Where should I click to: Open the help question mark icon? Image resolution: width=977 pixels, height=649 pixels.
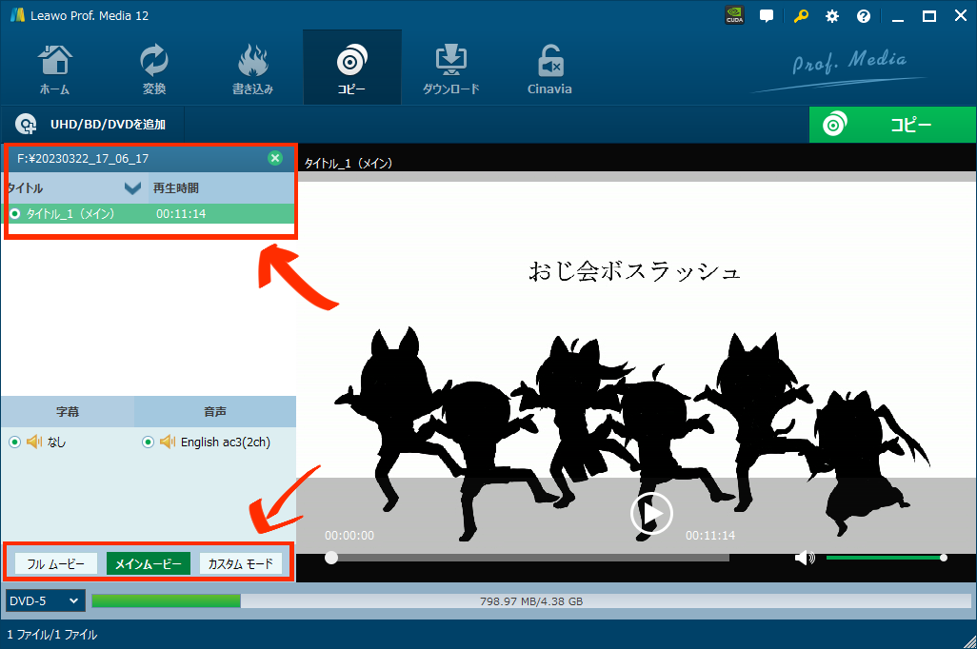(x=864, y=16)
